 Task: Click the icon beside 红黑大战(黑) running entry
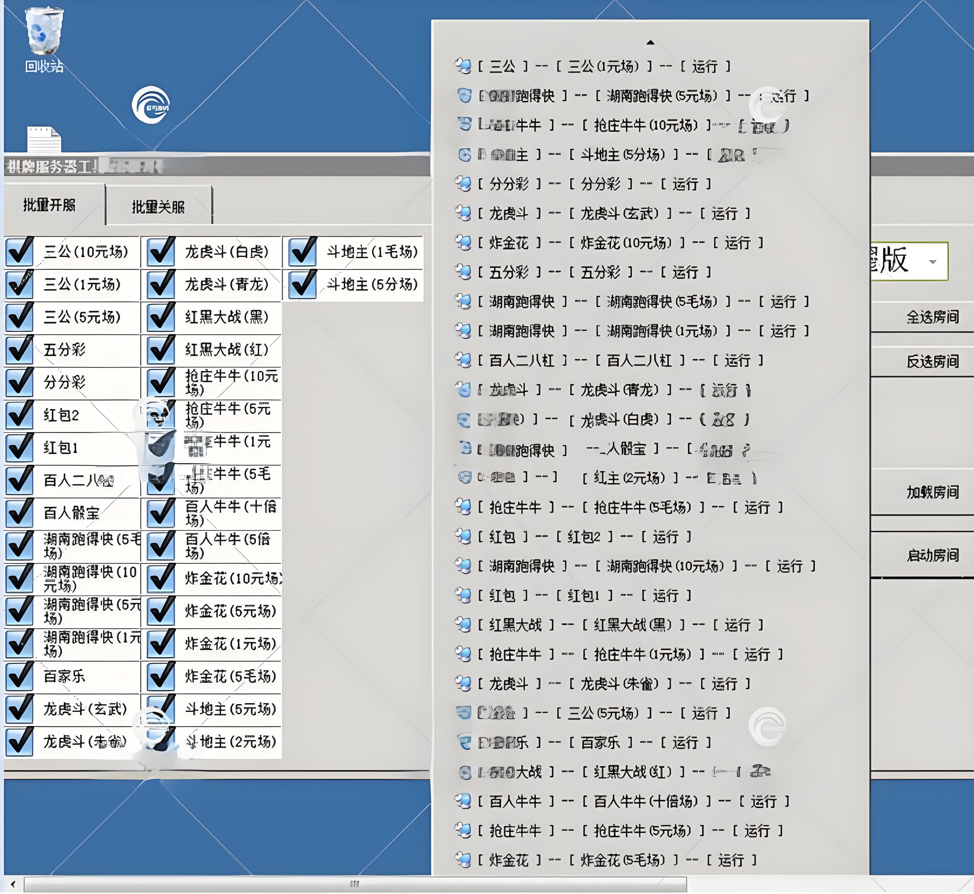click(463, 624)
